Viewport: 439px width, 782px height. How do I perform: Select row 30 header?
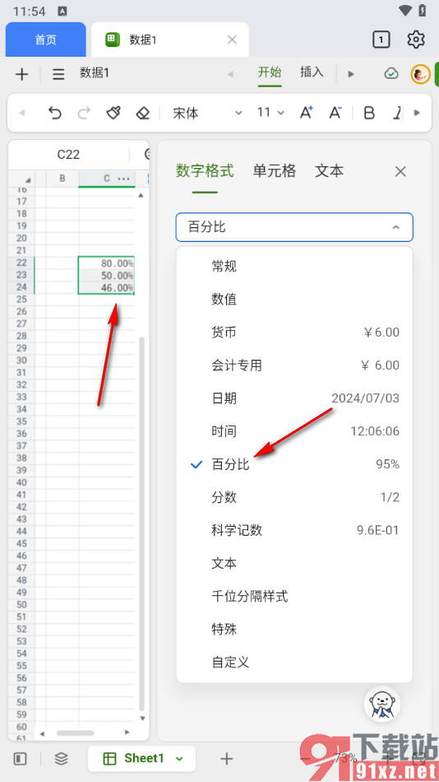tap(21, 361)
